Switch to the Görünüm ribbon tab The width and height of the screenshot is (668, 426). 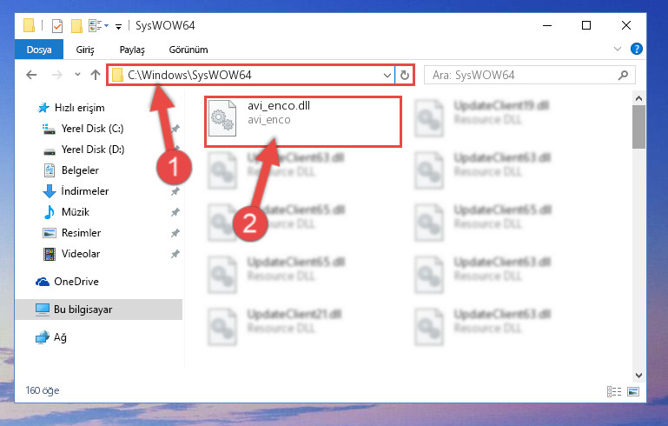[188, 50]
